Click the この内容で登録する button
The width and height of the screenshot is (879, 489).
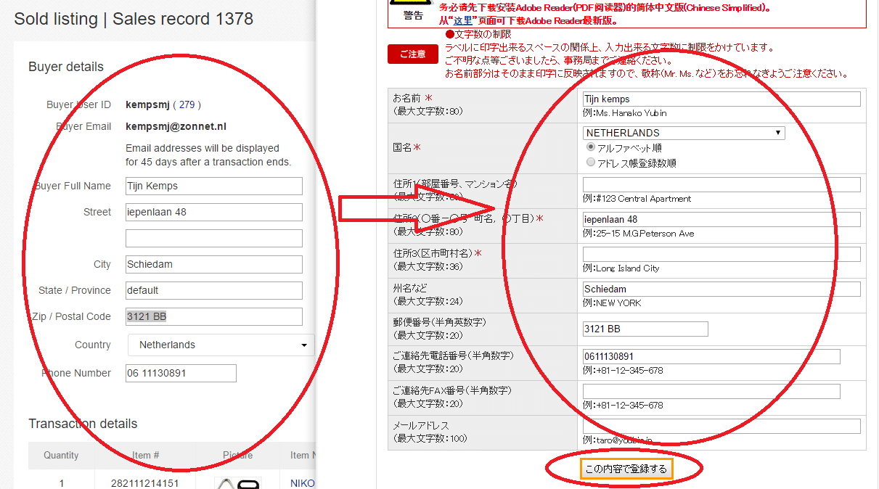[626, 469]
